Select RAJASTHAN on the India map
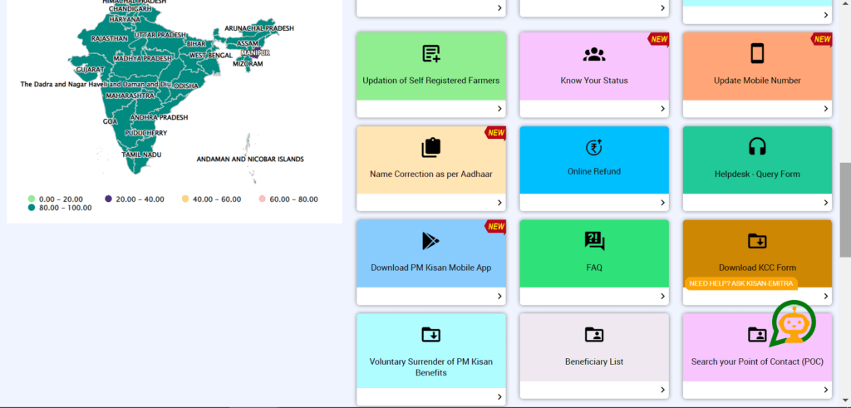Screen dimensions: 851x408 [109, 38]
